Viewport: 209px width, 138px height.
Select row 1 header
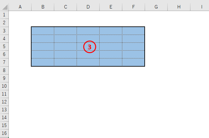[4, 15]
